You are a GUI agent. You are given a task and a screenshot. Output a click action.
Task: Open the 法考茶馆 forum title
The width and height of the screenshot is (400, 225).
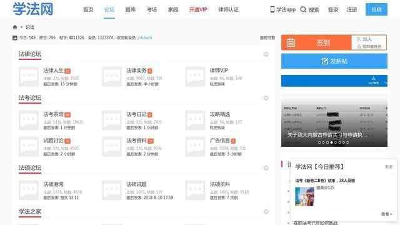pos(53,114)
